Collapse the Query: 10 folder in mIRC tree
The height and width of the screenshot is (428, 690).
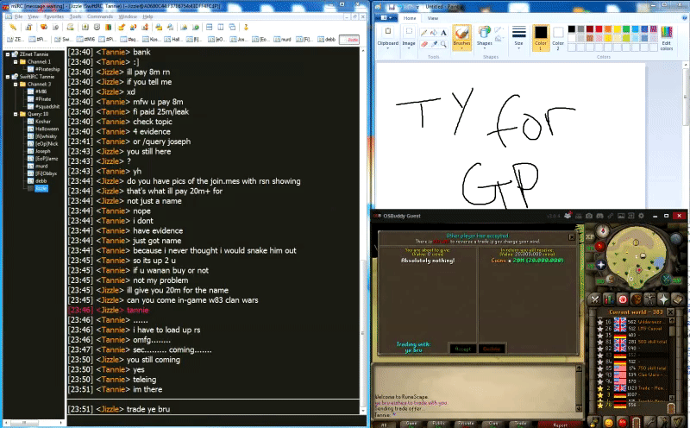tap(16, 114)
